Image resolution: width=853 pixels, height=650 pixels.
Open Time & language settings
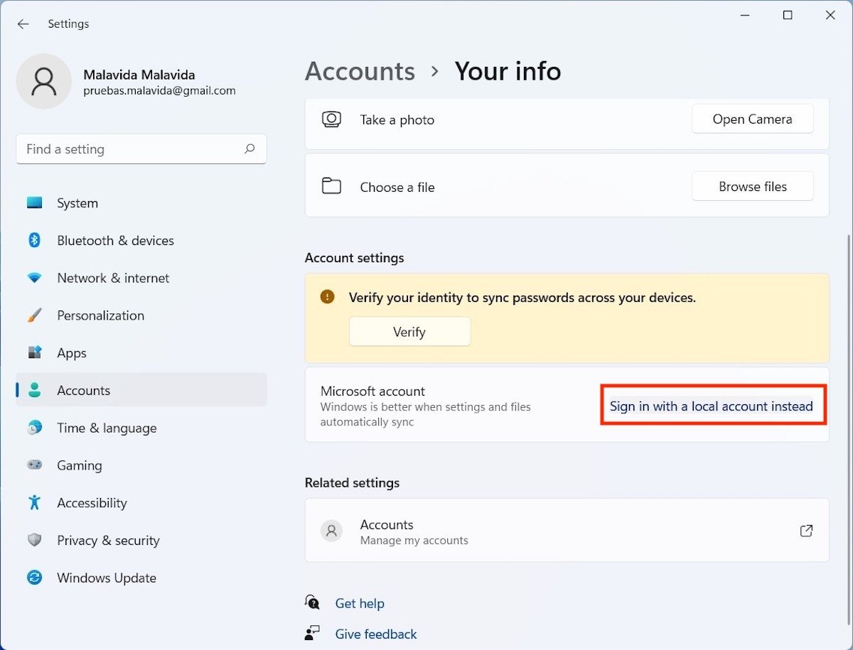coord(107,428)
